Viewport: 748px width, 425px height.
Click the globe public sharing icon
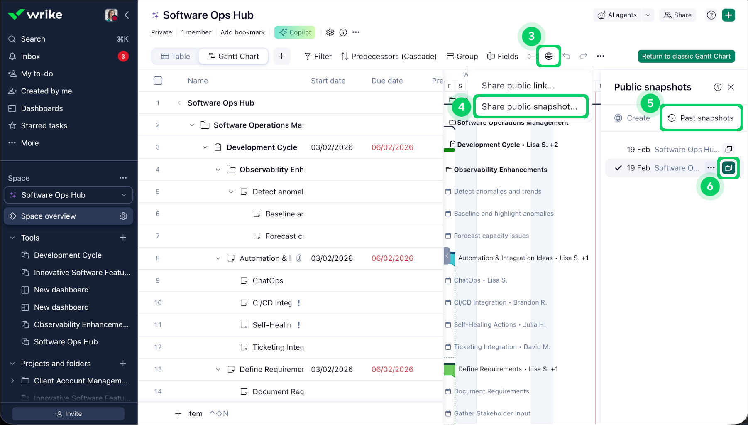[x=548, y=56]
